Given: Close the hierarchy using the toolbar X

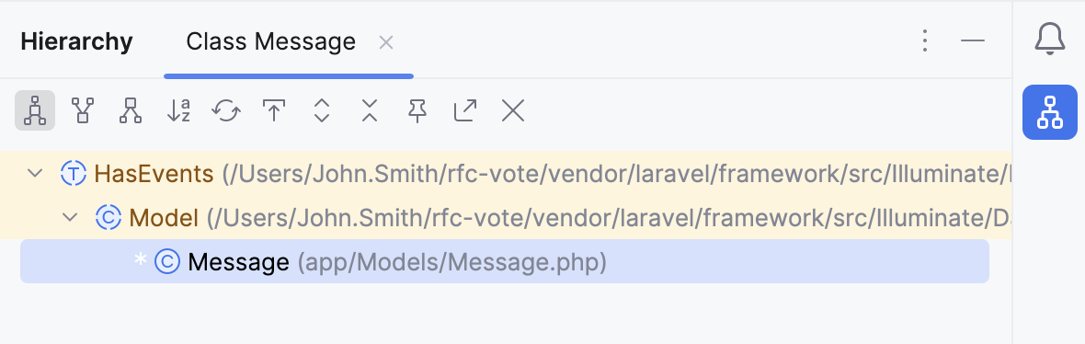Looking at the screenshot, I should (513, 110).
